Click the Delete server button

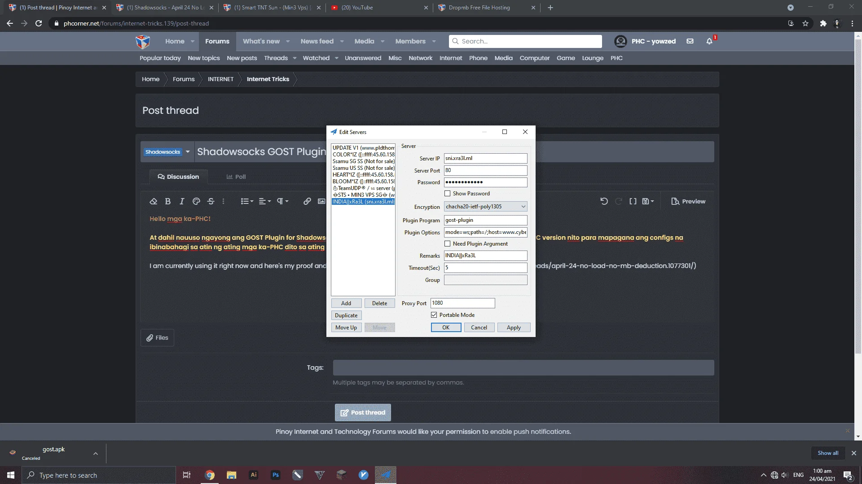pyautogui.click(x=379, y=303)
